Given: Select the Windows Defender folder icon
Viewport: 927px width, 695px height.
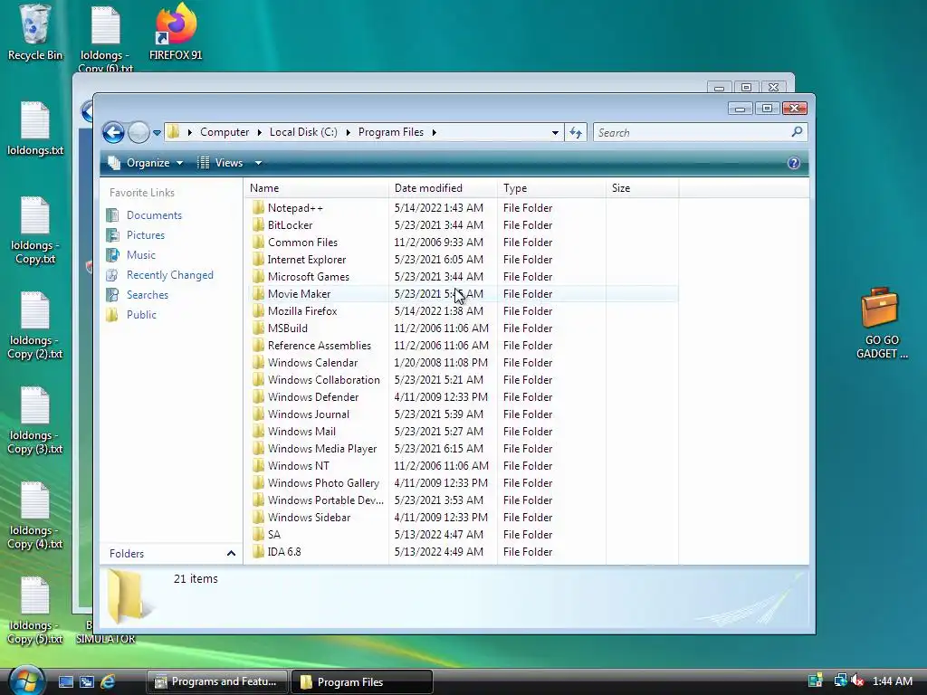Looking at the screenshot, I should 258,397.
